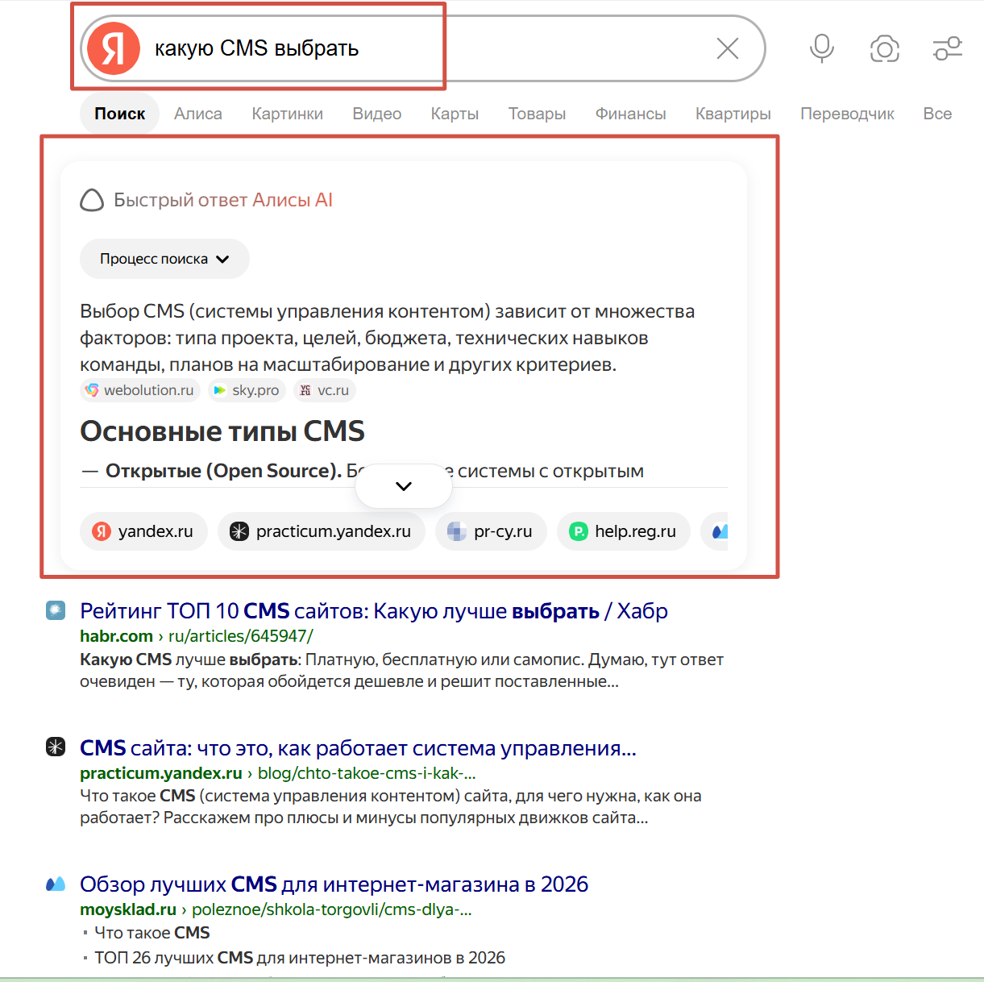Open the Квартиры tab
Image resolution: width=984 pixels, height=982 pixels.
click(733, 114)
